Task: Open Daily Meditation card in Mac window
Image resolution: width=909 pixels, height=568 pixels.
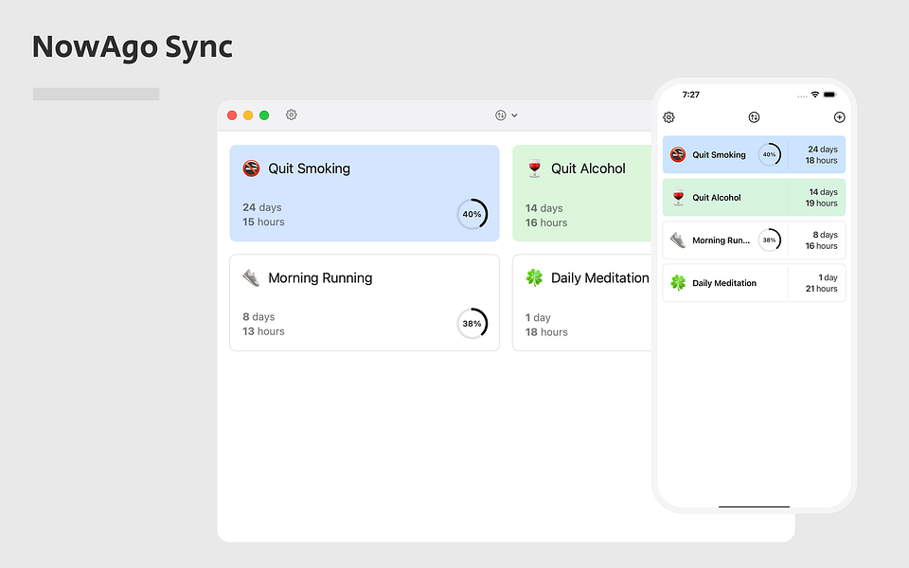Action: (582, 303)
